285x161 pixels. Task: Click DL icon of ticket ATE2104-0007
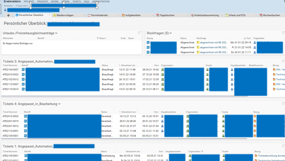23,70
